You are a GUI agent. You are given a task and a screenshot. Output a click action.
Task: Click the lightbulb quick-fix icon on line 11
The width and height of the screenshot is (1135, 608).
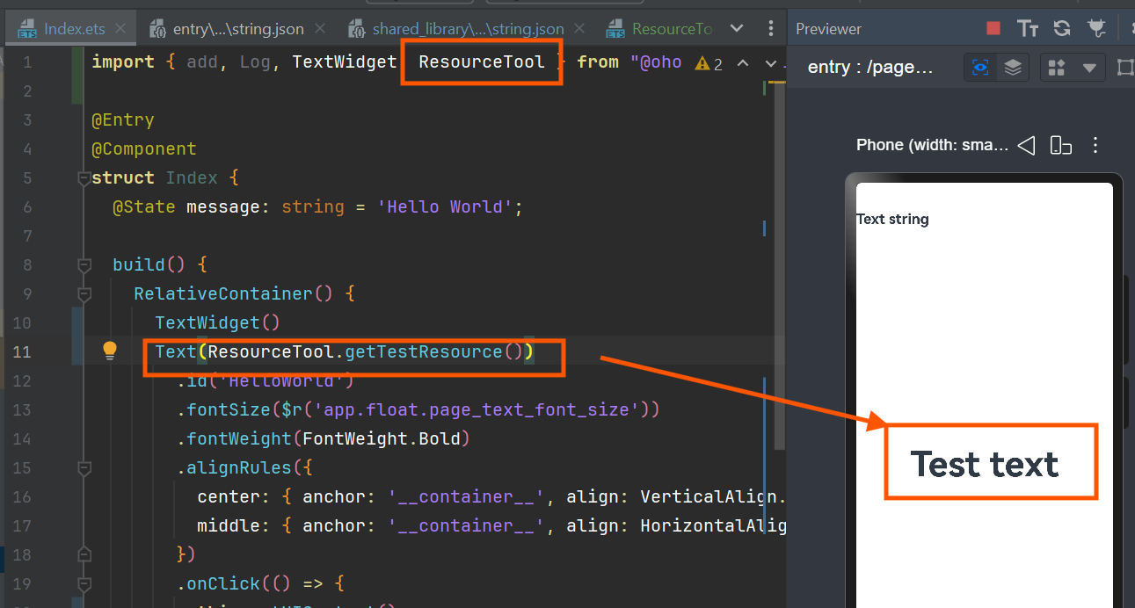[x=110, y=351]
